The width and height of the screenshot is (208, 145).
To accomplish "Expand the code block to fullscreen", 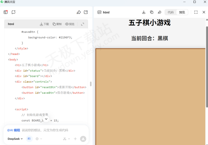I will click(x=83, y=24).
